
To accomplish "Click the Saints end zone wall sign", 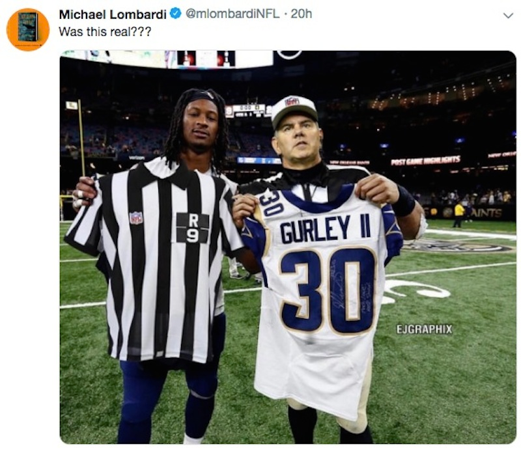I will pyautogui.click(x=486, y=213).
